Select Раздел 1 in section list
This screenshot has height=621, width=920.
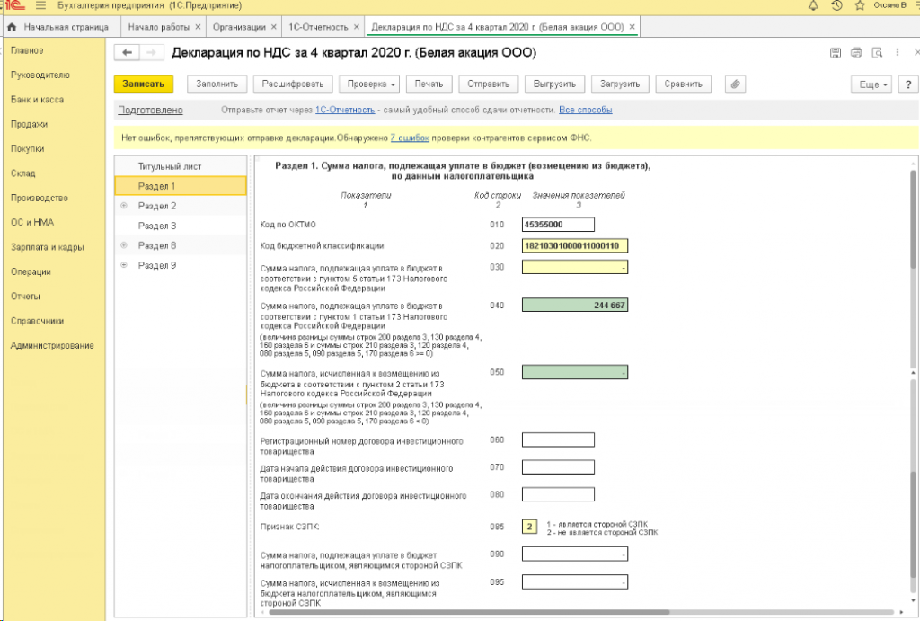[x=181, y=186]
